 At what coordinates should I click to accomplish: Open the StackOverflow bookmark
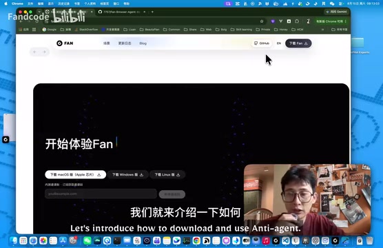point(86,30)
